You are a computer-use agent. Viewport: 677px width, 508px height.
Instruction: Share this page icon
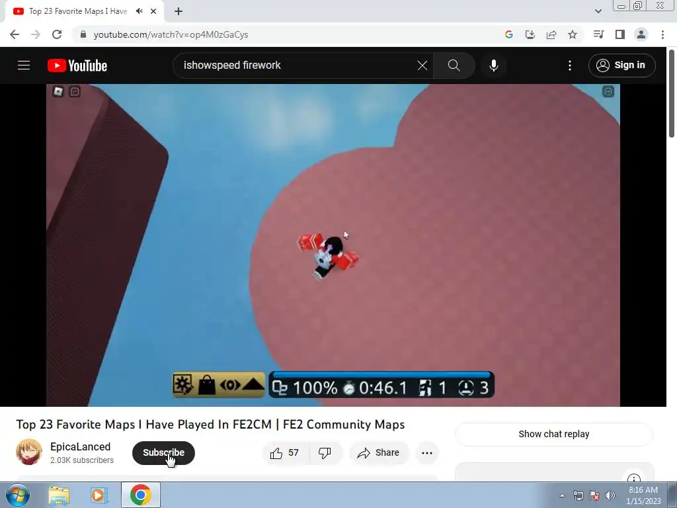tap(551, 34)
